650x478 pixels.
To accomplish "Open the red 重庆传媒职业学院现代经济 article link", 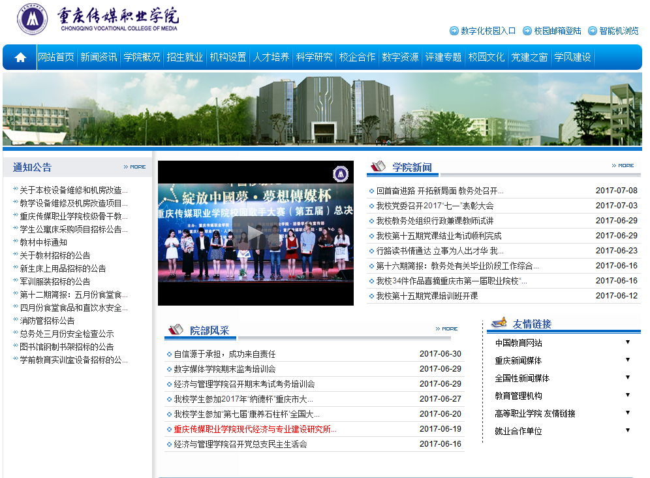I will 255,430.
